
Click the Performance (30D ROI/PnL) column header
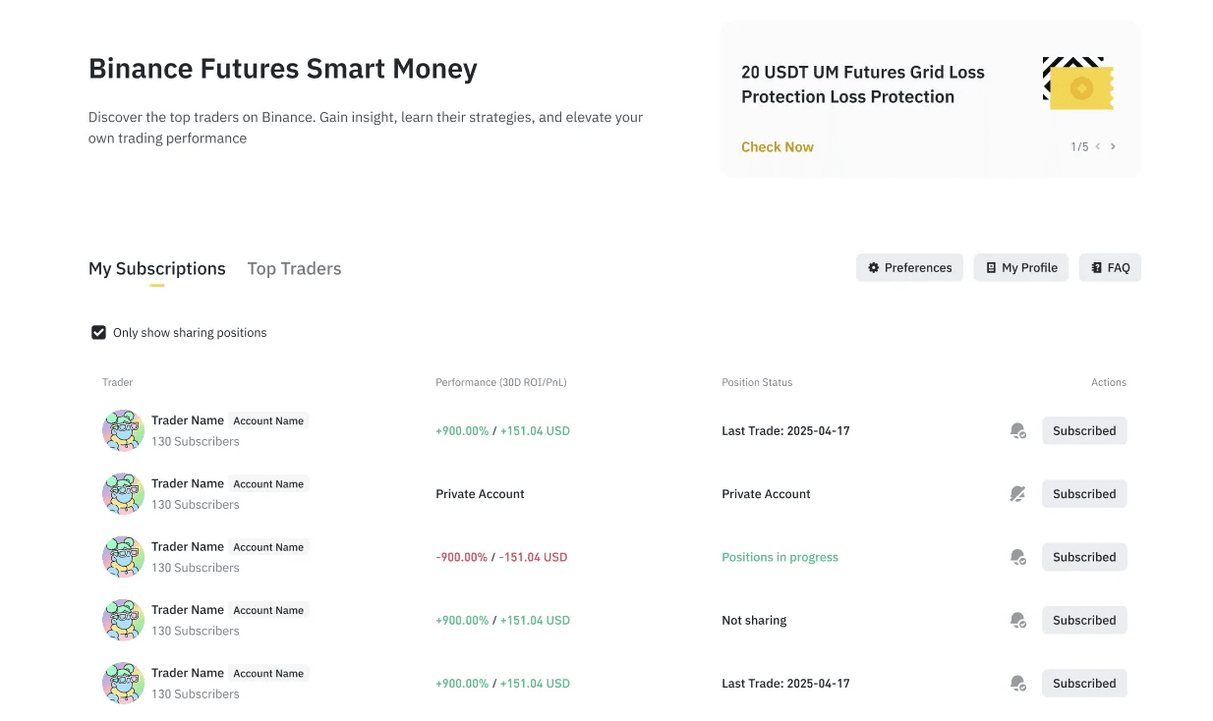pyautogui.click(x=500, y=382)
